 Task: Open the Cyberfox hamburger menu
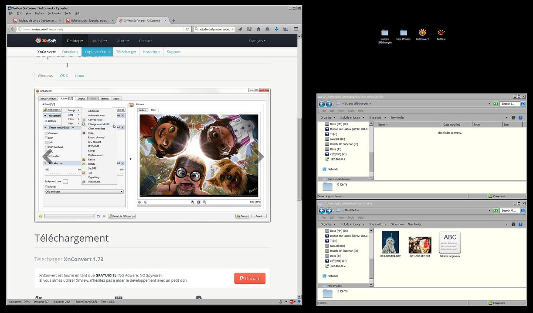coord(296,29)
